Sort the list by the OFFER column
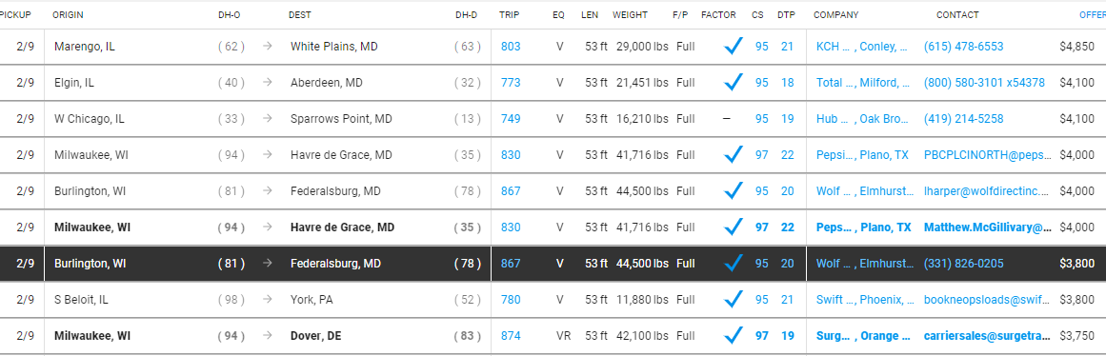Screen dimensions: 1106x356 [1092, 15]
